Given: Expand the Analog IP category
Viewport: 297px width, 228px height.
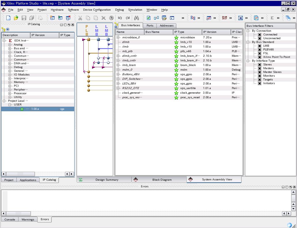Looking at the screenshot, I should pos(10,45).
